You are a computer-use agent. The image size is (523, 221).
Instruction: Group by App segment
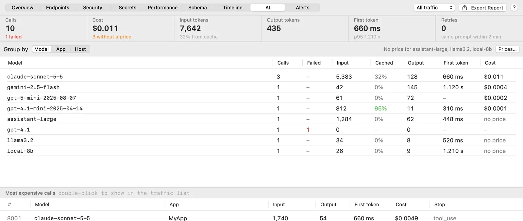[61, 49]
